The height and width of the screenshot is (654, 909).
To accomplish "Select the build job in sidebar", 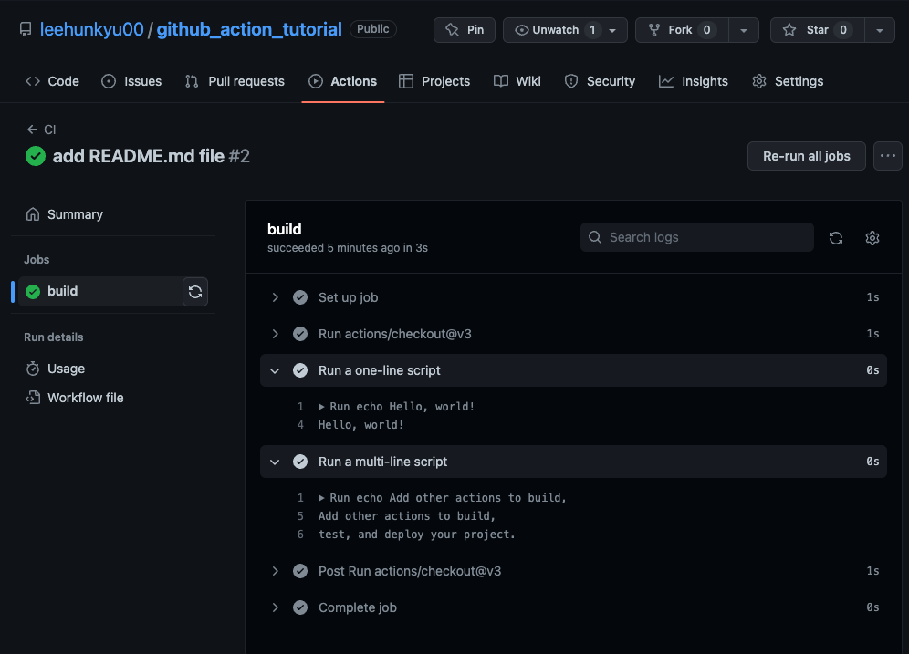I will point(100,291).
